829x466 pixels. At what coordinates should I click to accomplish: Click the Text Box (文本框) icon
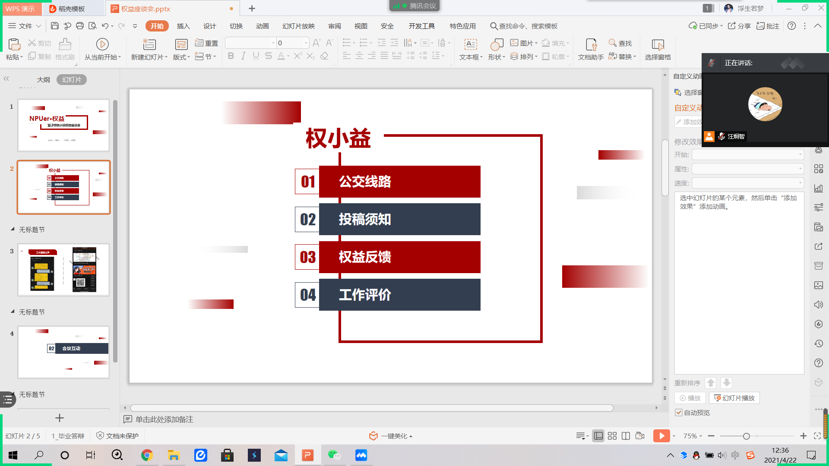pos(470,44)
